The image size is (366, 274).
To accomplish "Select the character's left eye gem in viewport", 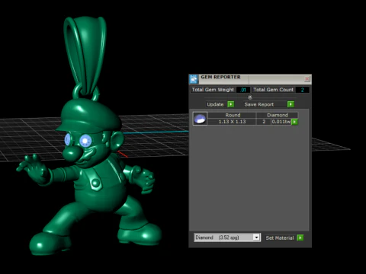I will (85, 140).
